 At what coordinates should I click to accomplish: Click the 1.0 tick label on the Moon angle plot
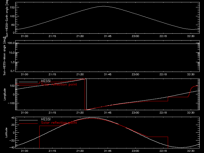(12, 62)
